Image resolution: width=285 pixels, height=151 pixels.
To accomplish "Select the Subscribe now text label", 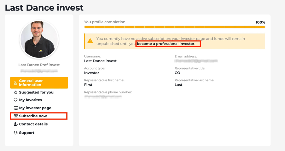I will click(33, 116).
